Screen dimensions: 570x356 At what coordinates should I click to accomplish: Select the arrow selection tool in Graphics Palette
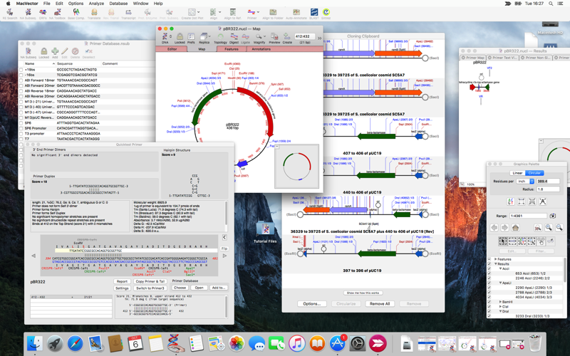[x=502, y=241]
